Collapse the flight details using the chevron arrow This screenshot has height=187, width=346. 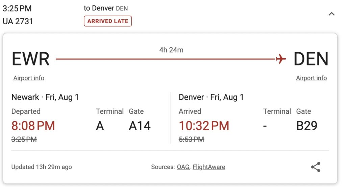click(331, 14)
